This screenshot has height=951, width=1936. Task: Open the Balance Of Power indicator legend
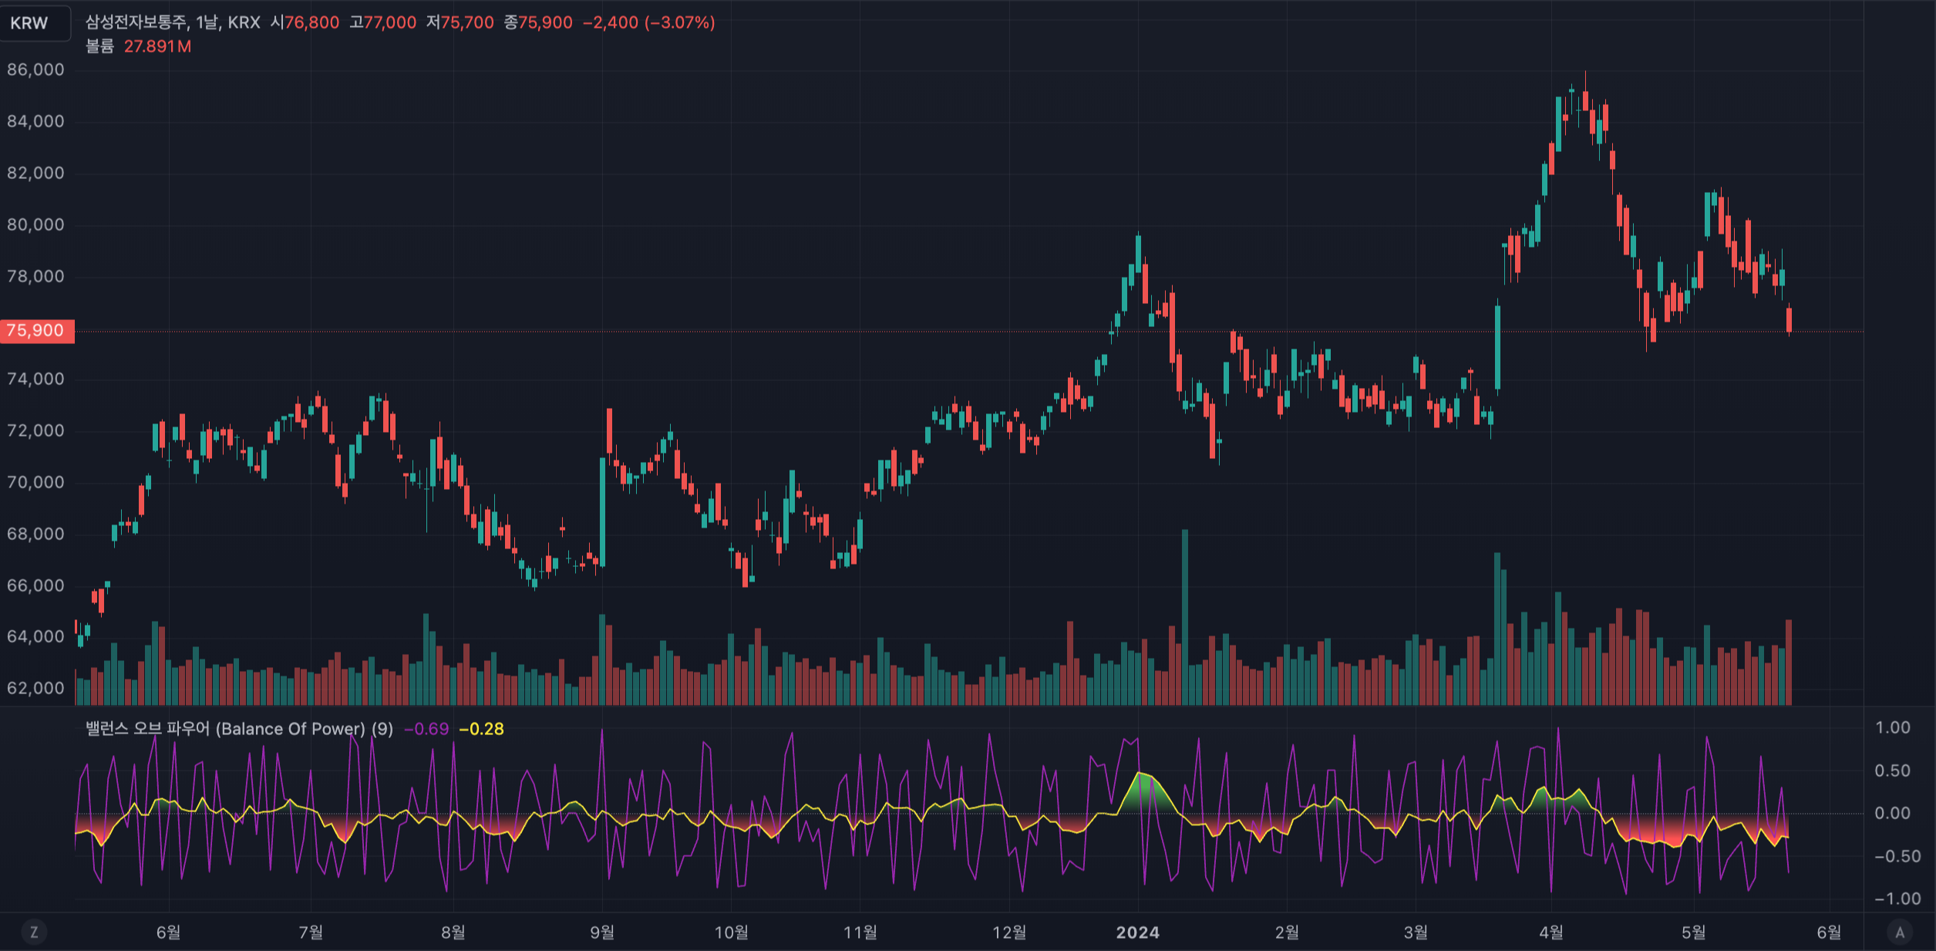239,729
